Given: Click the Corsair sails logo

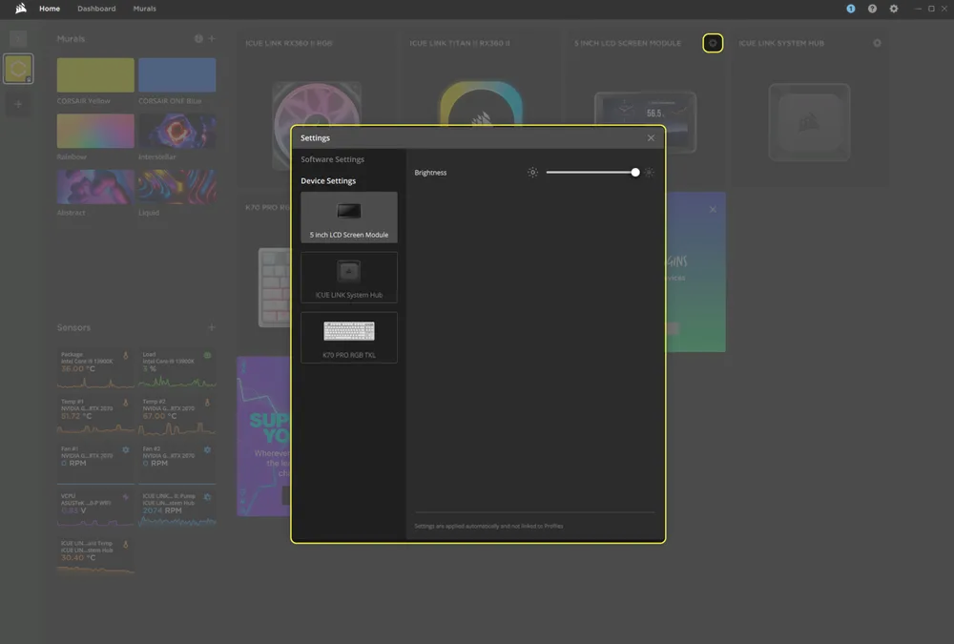Looking at the screenshot, I should click(x=21, y=9).
